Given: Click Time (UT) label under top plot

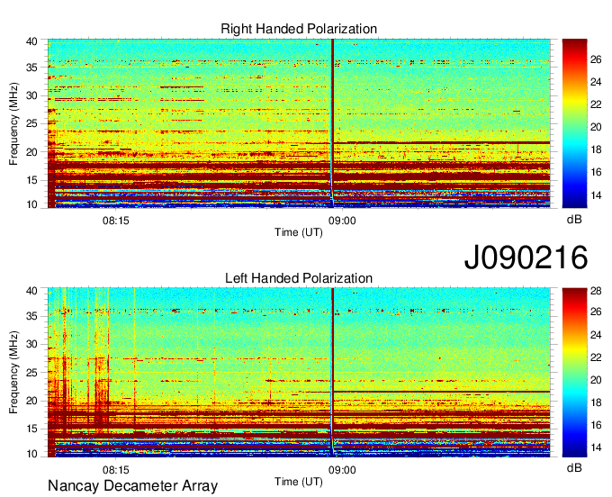Looking at the screenshot, I should click(299, 232).
